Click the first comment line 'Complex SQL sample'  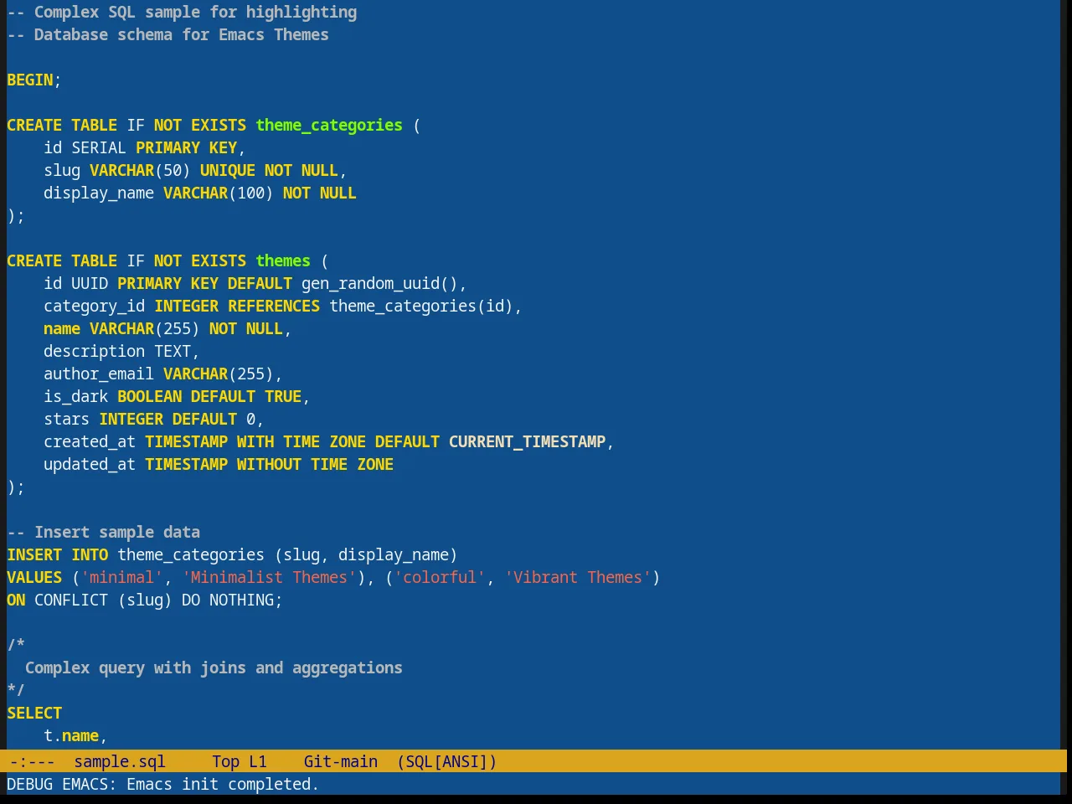coord(182,12)
